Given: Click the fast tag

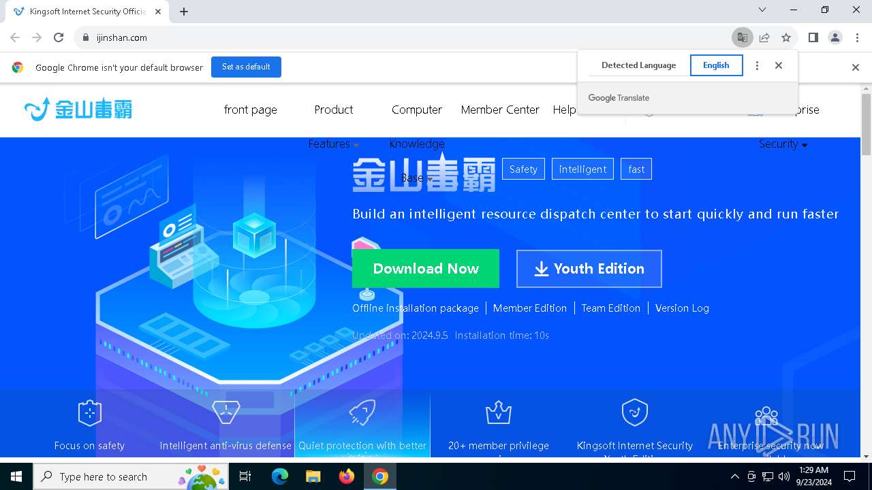Looking at the screenshot, I should [x=636, y=169].
